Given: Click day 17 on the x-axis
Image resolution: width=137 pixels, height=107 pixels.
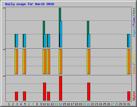Looking at the screenshot, I should (x=72, y=104).
